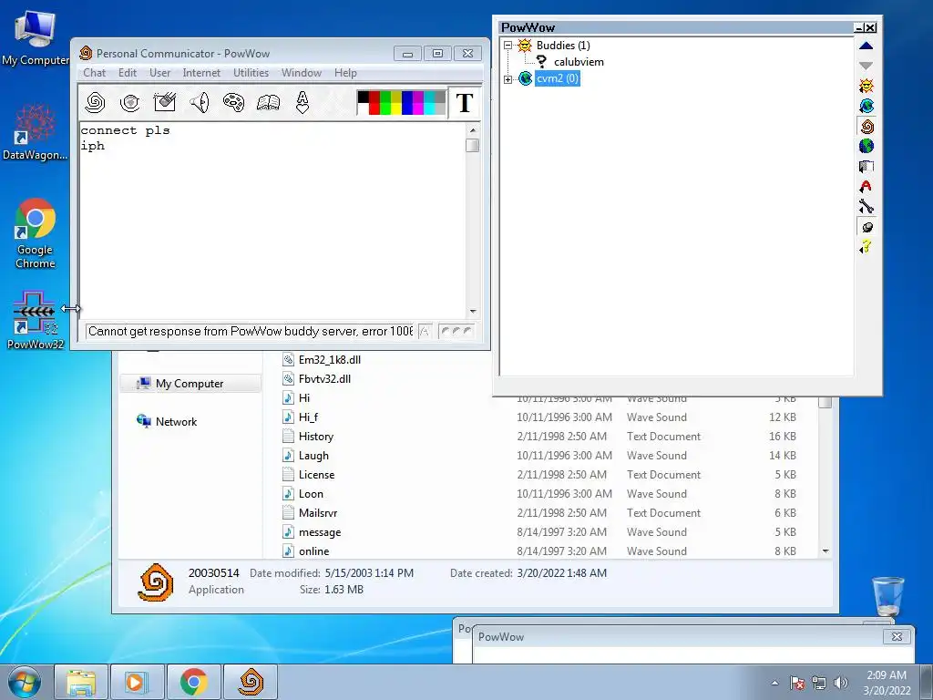Open the Internet menu
This screenshot has width=933, height=700.
point(201,73)
